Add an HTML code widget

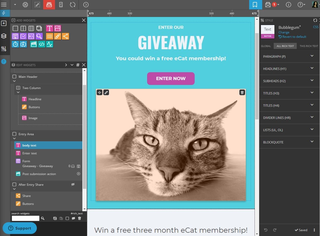point(42,44)
